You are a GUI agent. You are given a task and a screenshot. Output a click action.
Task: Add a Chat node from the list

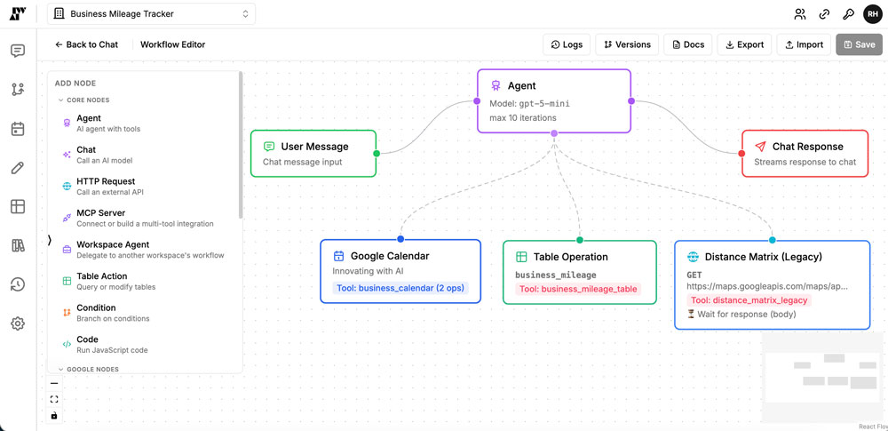(x=147, y=155)
